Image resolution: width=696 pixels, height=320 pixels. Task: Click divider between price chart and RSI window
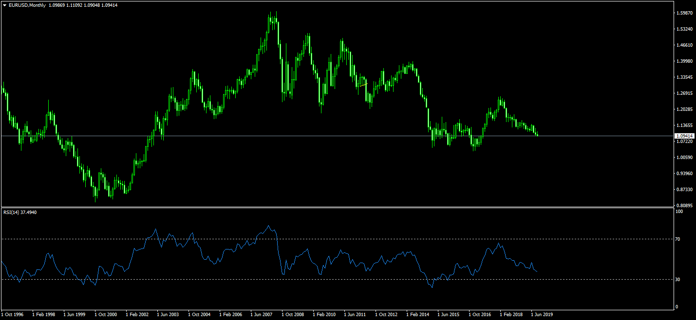tap(336, 208)
